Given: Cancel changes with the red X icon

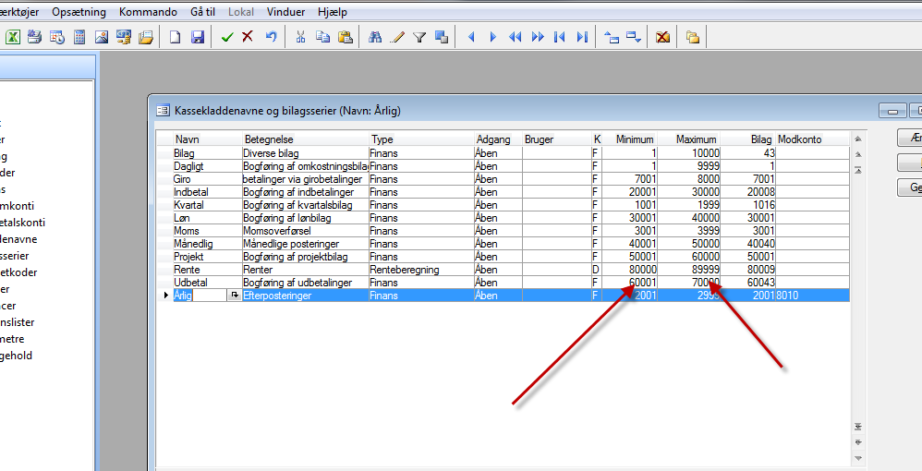Looking at the screenshot, I should [x=248, y=37].
